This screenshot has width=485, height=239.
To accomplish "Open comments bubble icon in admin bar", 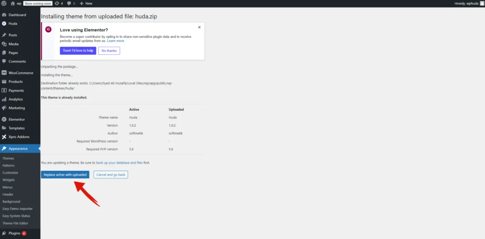I will pos(69,3).
